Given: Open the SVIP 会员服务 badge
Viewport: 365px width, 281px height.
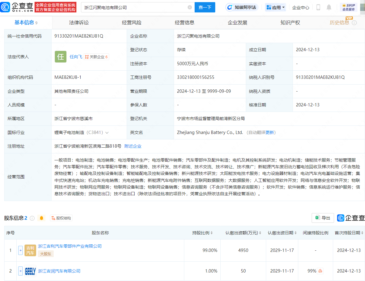Looking at the screenshot, I should [349, 7].
